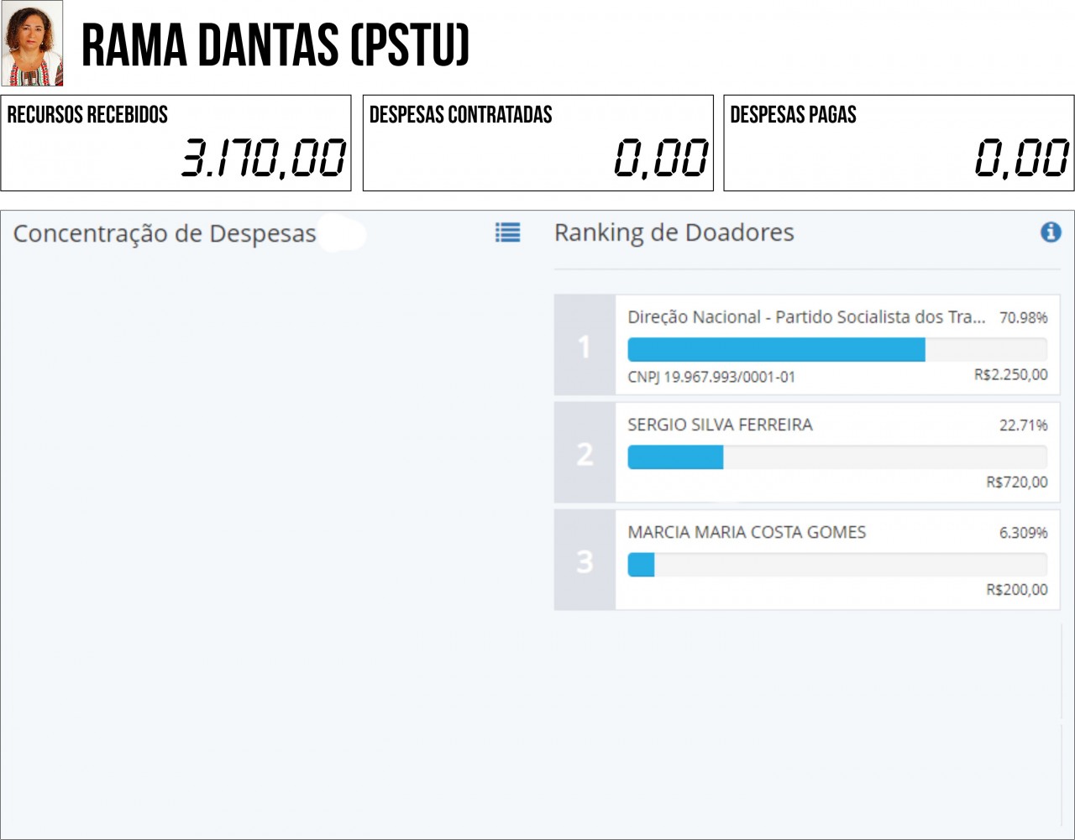Click the blue info icon near Ranking de Doadores
The width and height of the screenshot is (1075, 840).
click(x=1051, y=232)
